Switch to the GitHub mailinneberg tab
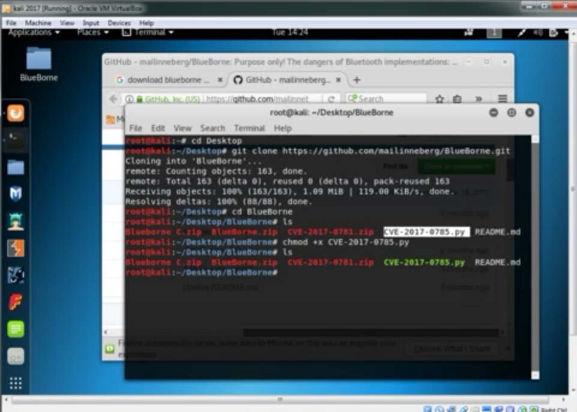The image size is (577, 412). point(287,80)
